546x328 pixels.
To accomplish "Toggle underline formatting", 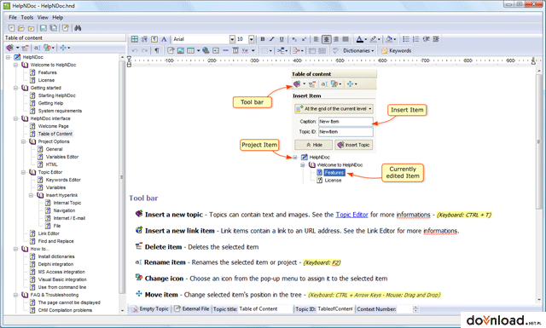I will tap(282, 39).
